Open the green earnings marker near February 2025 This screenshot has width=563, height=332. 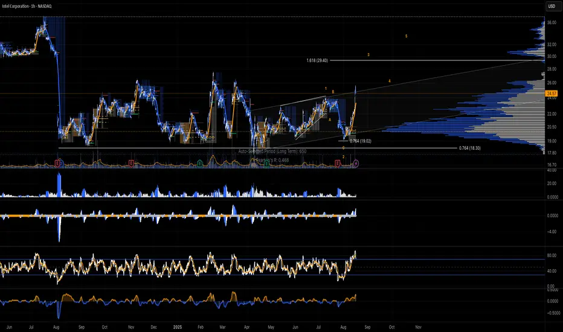(199, 163)
